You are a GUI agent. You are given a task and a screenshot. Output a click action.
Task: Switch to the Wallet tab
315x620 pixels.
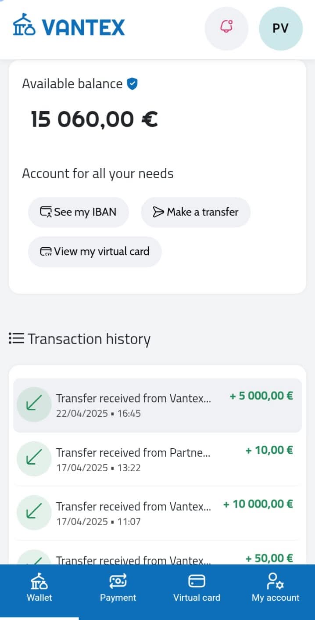[x=39, y=588]
